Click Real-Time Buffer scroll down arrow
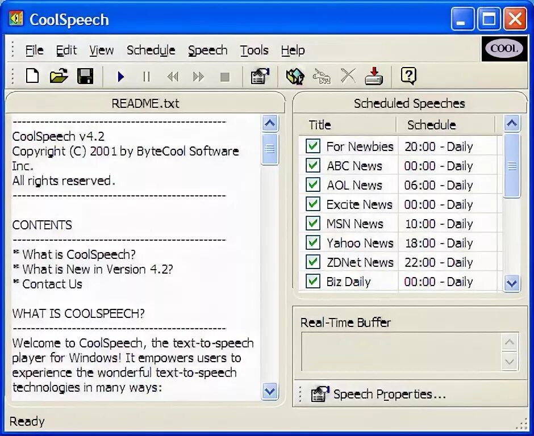 [x=510, y=361]
